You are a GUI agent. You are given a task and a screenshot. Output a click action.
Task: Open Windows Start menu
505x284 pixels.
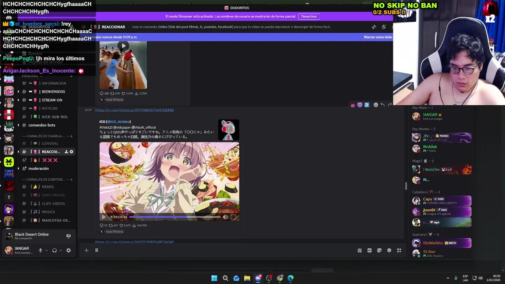214,278
